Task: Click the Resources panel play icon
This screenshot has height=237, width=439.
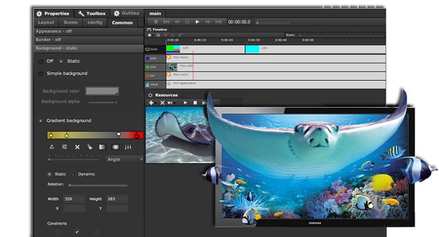Action: coord(185,103)
